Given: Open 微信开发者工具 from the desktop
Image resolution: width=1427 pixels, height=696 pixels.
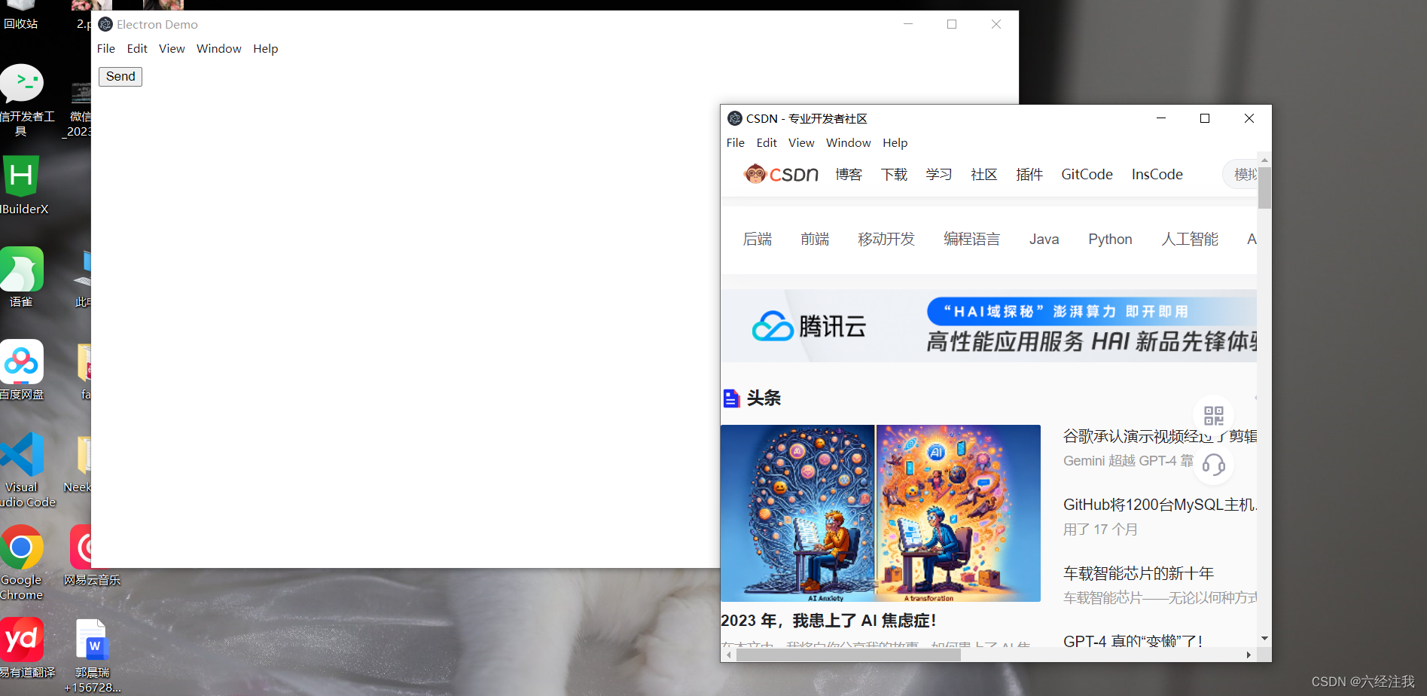Looking at the screenshot, I should [23, 84].
